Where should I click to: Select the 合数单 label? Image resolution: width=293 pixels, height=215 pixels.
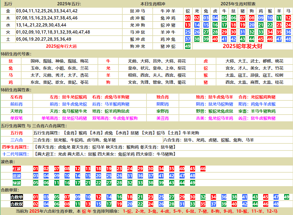[17, 197]
